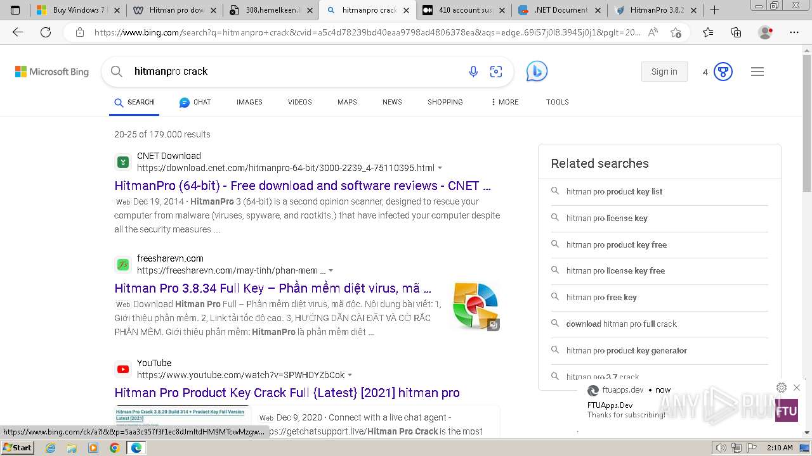Open Chrome from taskbar
The width and height of the screenshot is (812, 456).
pos(114,448)
